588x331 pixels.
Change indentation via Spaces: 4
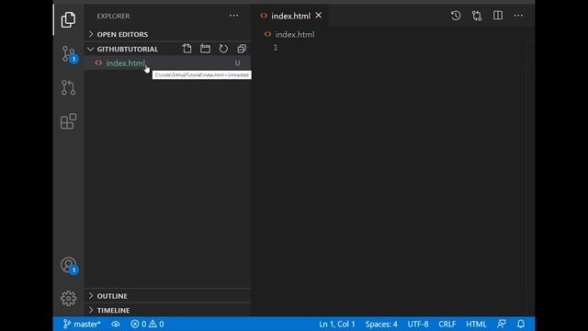381,324
